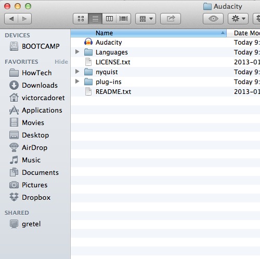260x259 pixels.
Task: Minimize the window with yellow button
Action: click(x=18, y=6)
